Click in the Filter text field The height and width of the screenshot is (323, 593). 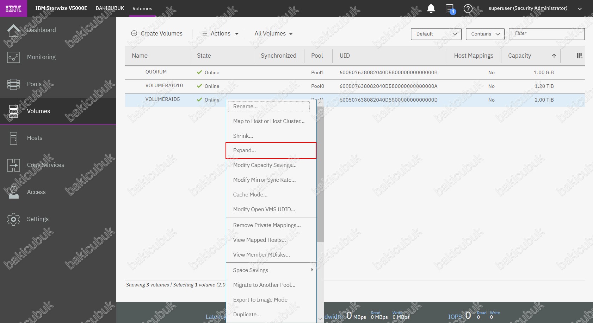click(x=546, y=34)
